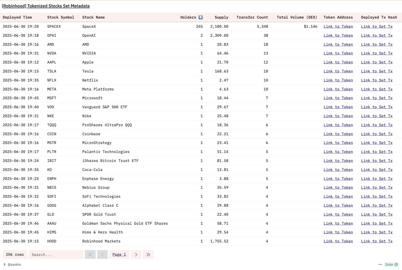Open Link to Set Tx for SoFi Technologies

[377, 197]
